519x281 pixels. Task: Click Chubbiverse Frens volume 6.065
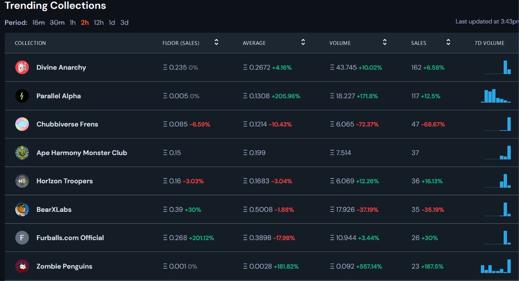click(342, 124)
